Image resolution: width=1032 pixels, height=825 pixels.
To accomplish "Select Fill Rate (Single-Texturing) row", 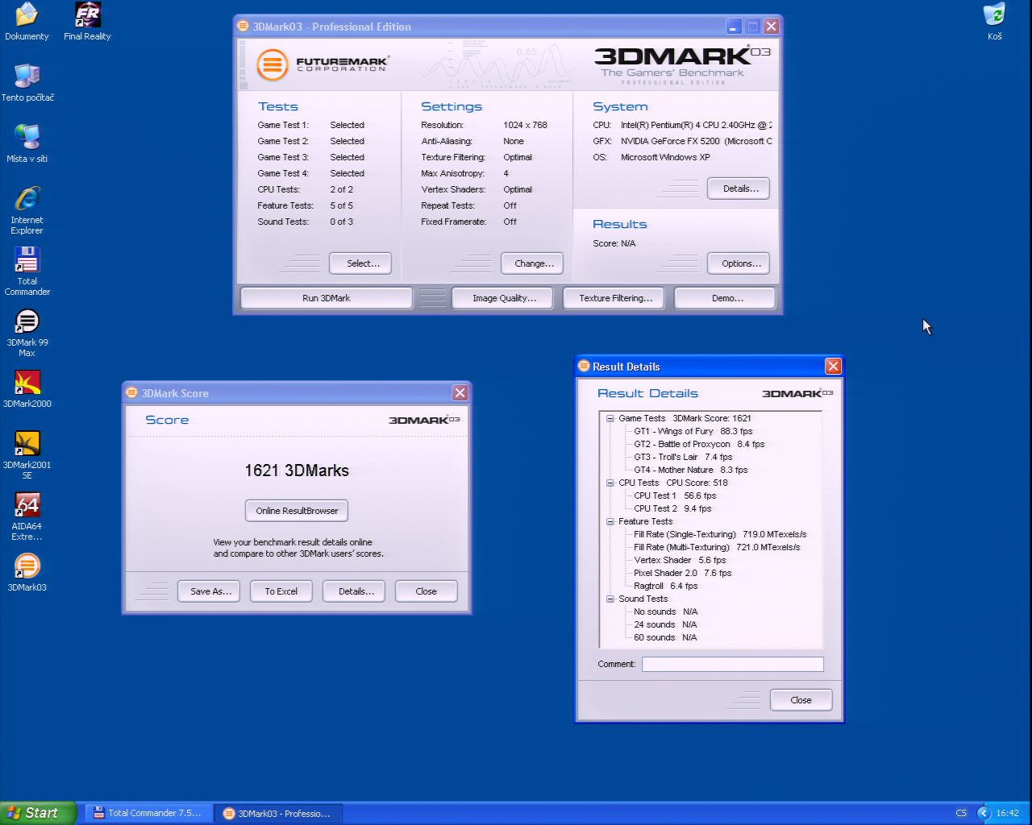I will coord(720,534).
